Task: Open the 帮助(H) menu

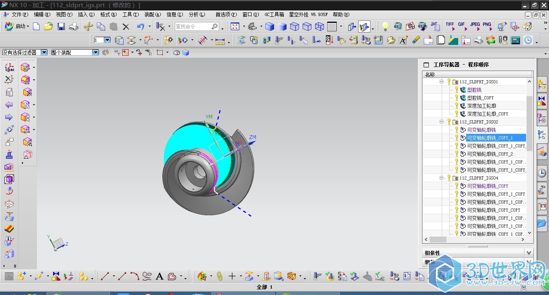Action: coord(341,14)
